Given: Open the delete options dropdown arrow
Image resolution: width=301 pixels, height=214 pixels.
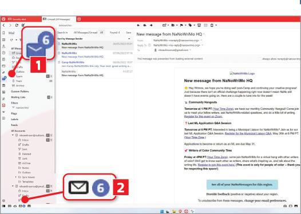Looking at the screenshot, I should [216, 25].
